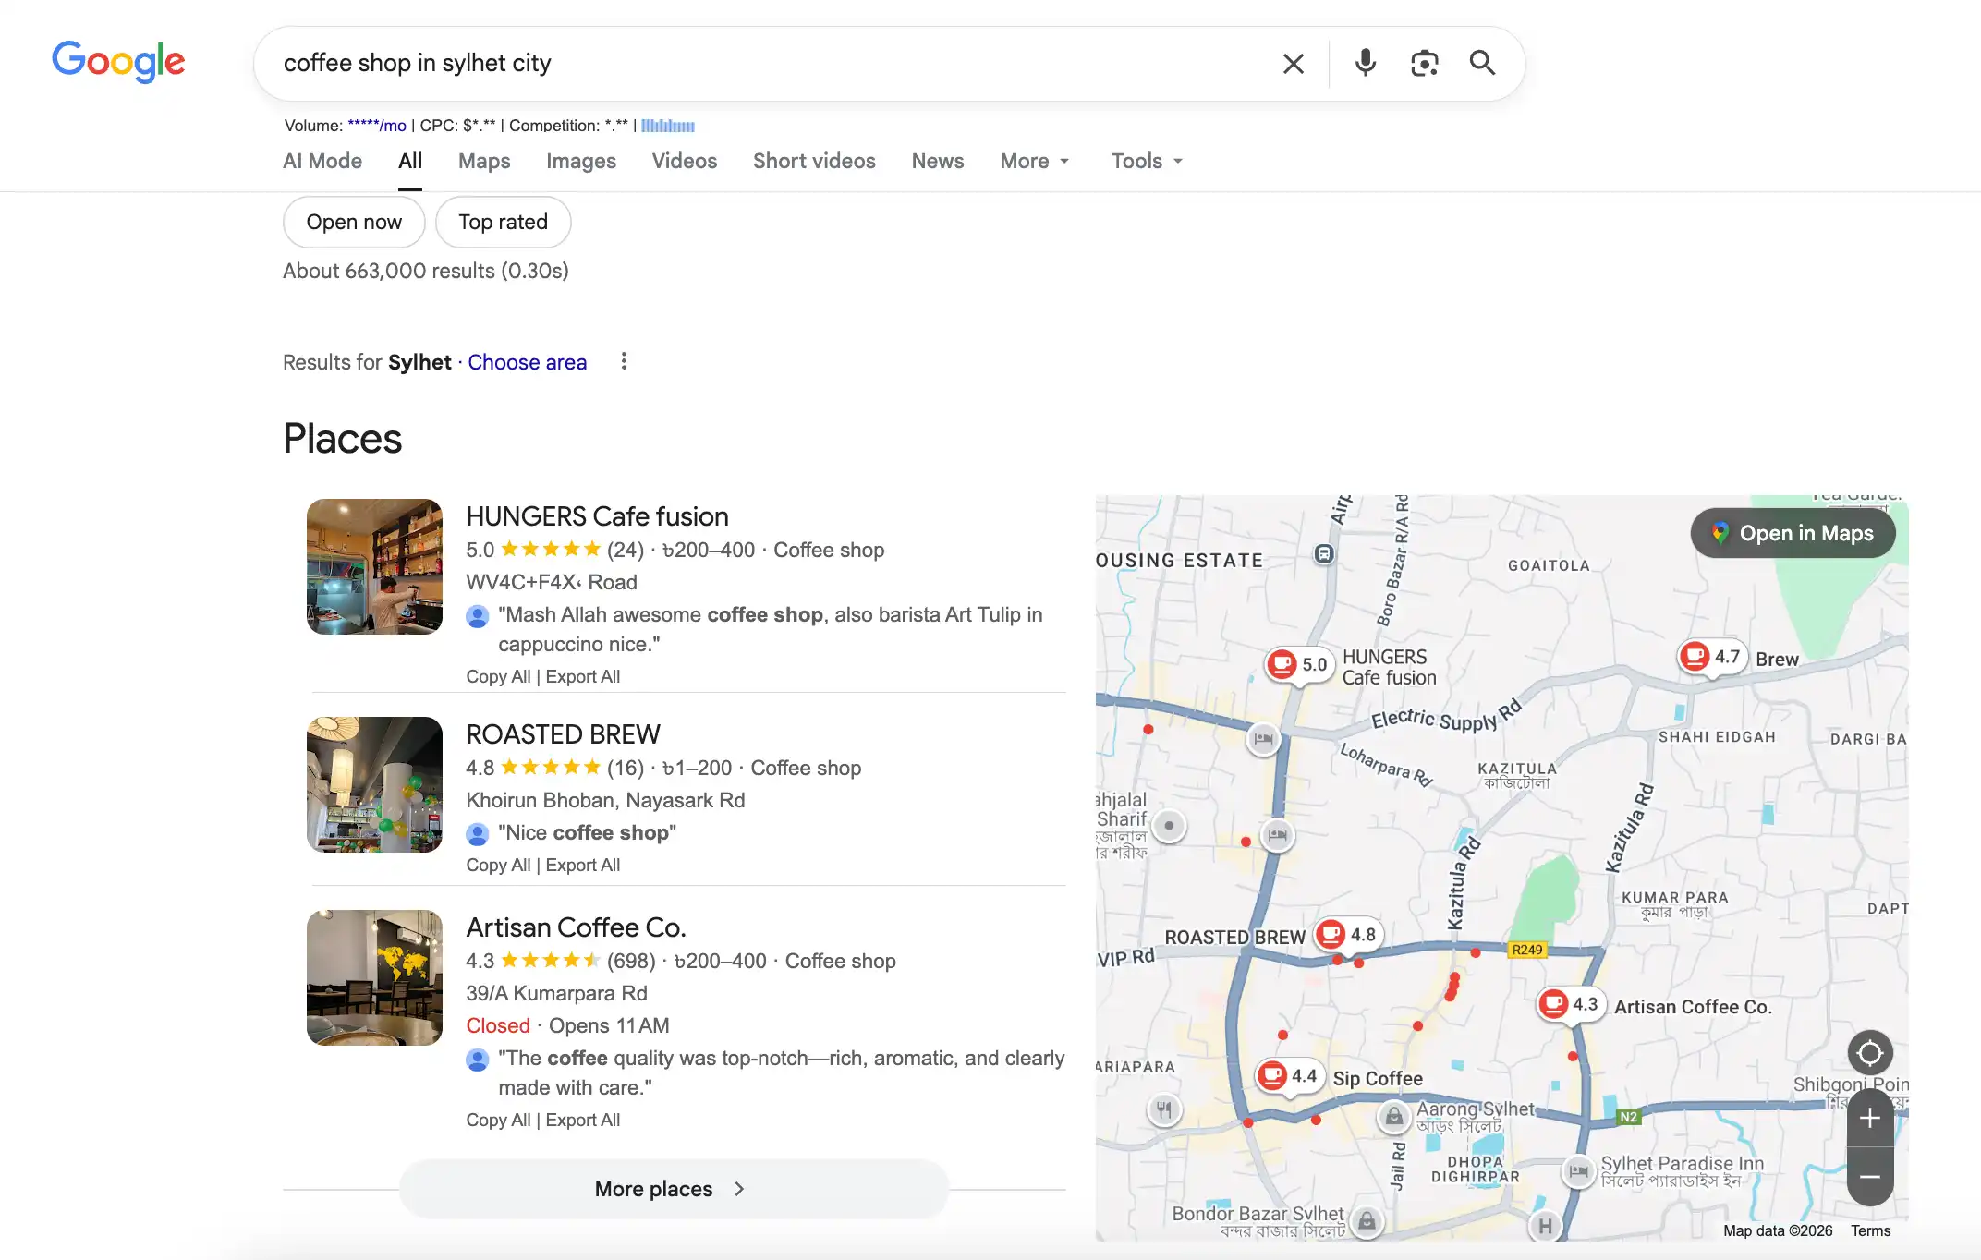Click the Choose area link
1981x1260 pixels.
(x=527, y=361)
